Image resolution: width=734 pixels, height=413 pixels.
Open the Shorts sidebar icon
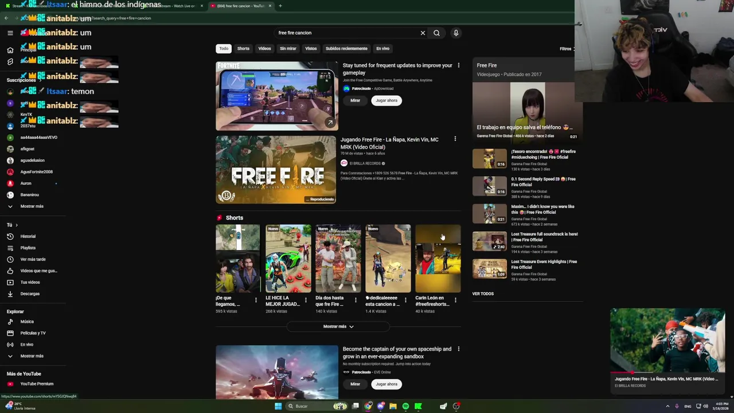click(x=10, y=61)
